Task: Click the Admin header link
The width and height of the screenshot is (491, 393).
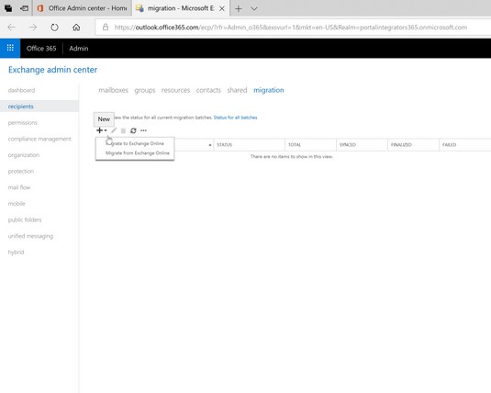Action: tap(79, 49)
